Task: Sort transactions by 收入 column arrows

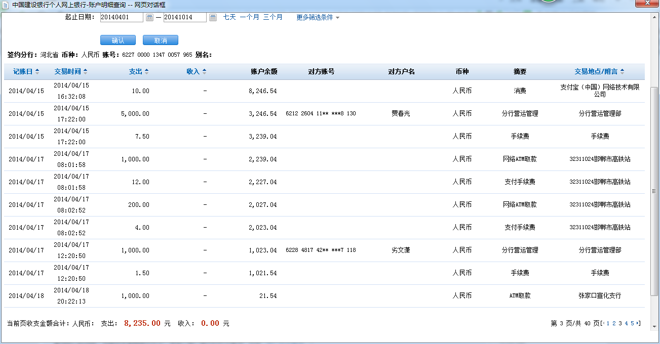Action: coord(204,72)
